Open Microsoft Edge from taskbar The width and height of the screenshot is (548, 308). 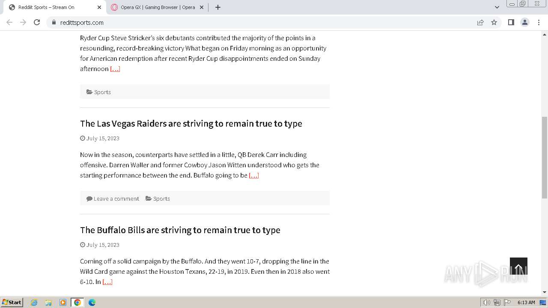click(92, 302)
